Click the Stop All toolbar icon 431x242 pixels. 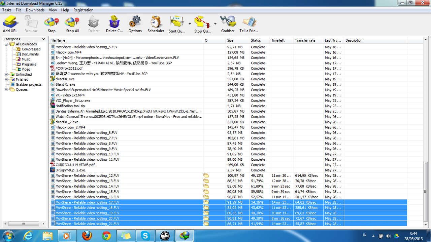tap(72, 24)
